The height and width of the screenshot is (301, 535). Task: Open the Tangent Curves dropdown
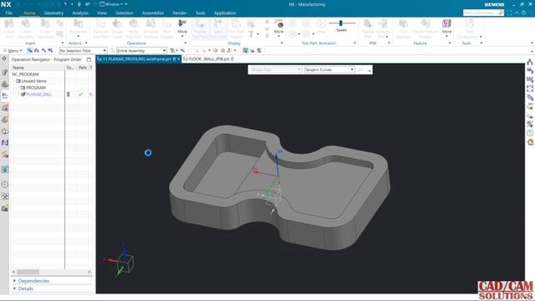coord(329,69)
